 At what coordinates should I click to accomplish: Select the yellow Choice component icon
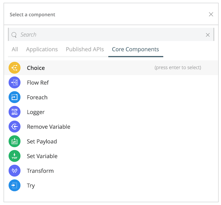[x=14, y=68]
